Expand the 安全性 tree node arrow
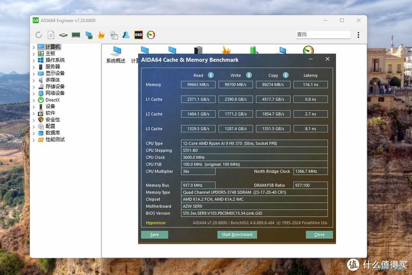This screenshot has height=275, width=412. pyautogui.click(x=34, y=120)
